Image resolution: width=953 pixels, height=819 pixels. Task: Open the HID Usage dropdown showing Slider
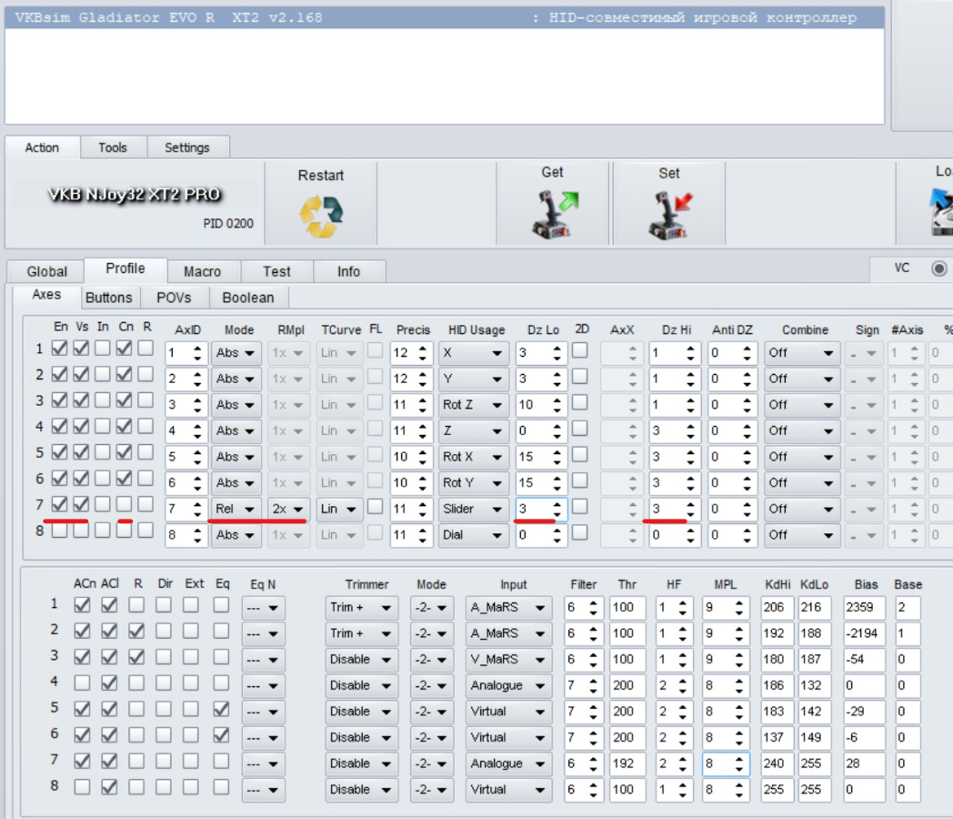click(474, 509)
